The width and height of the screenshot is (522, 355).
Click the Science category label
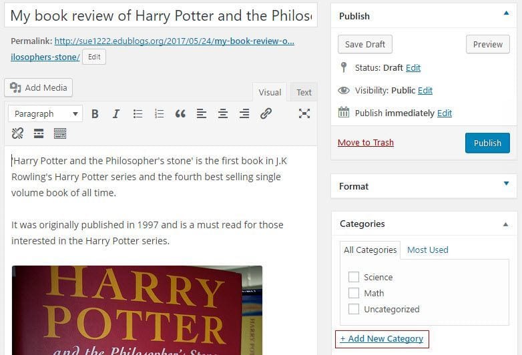[378, 277]
